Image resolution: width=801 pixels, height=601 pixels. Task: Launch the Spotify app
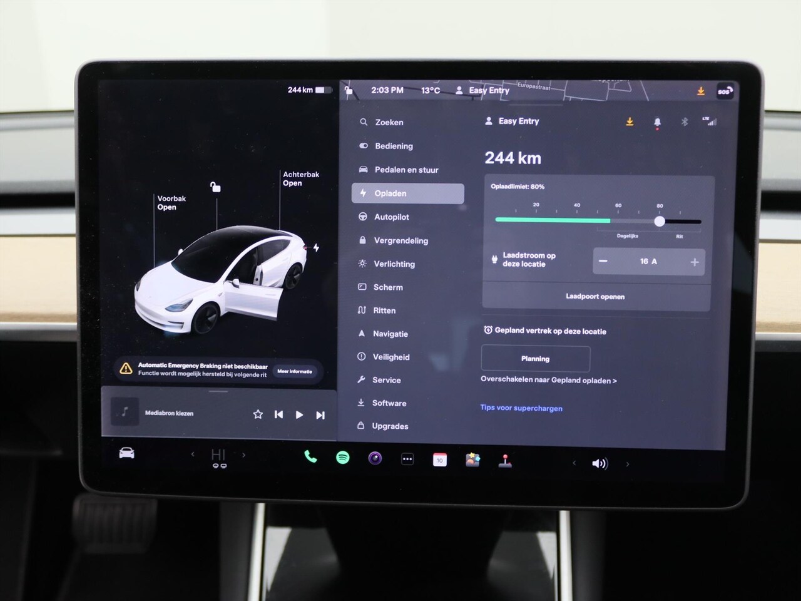pyautogui.click(x=343, y=458)
